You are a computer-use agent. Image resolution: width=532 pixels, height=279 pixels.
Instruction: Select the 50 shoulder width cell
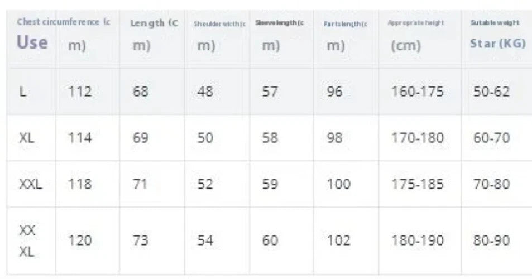205,138
